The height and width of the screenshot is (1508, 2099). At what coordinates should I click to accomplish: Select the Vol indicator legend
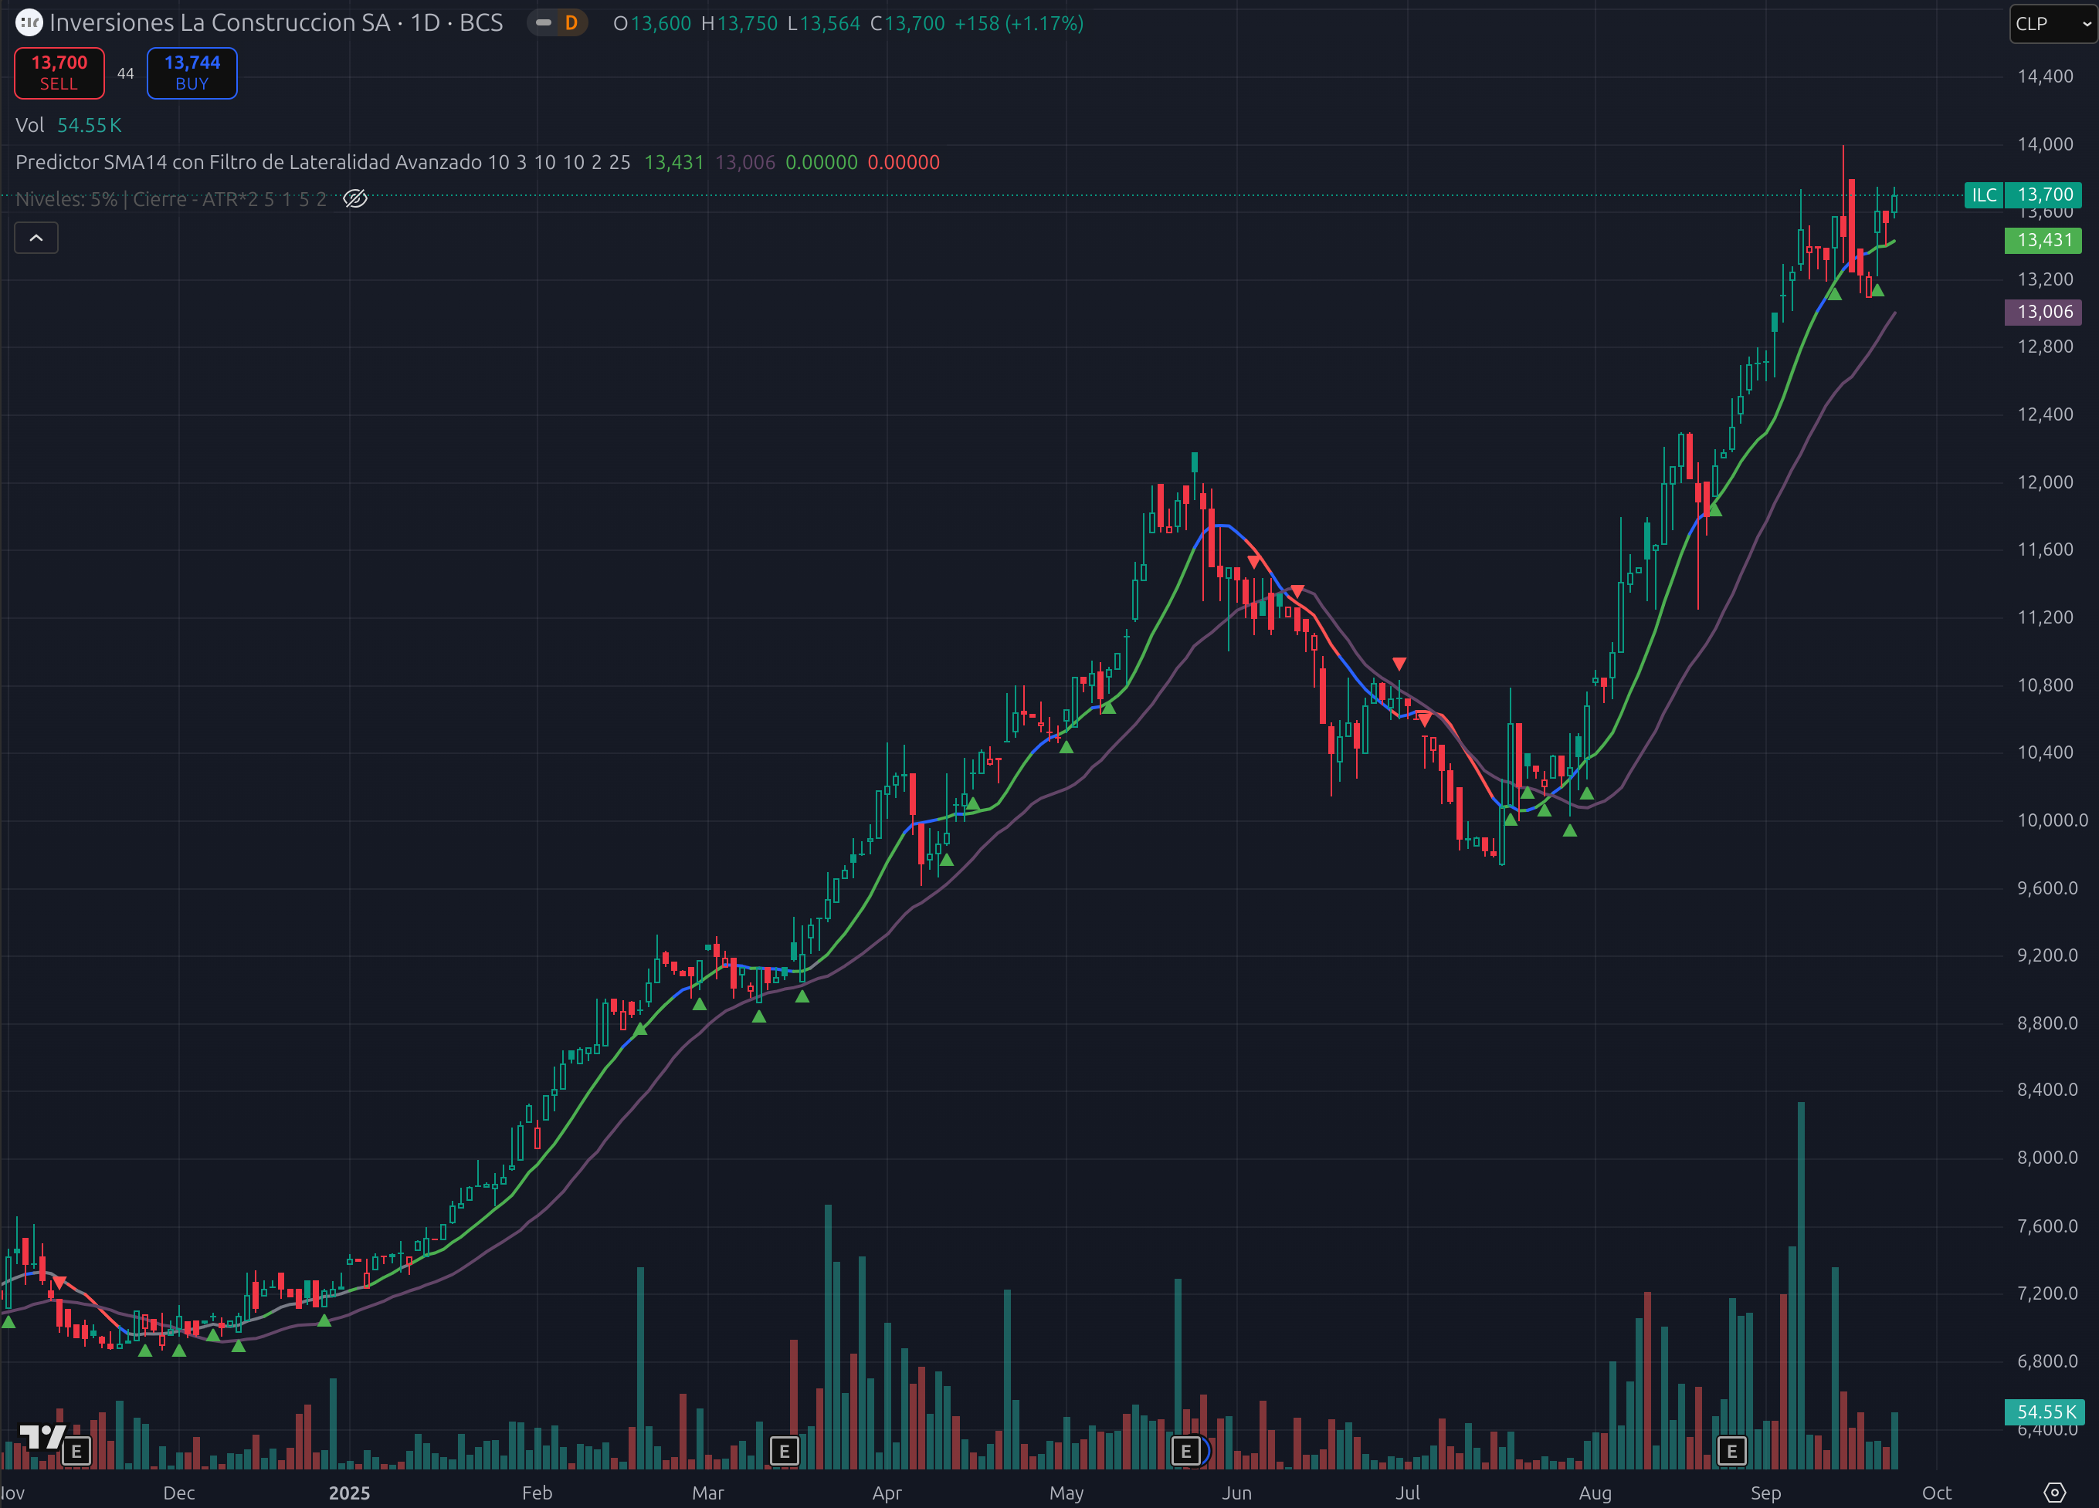[x=29, y=125]
